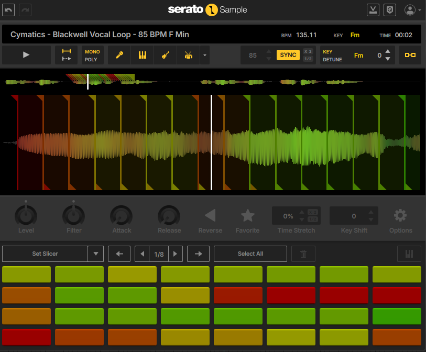Trigger the red pad starting the bottom row
Viewport: 426px width, 352px height.
click(26, 337)
